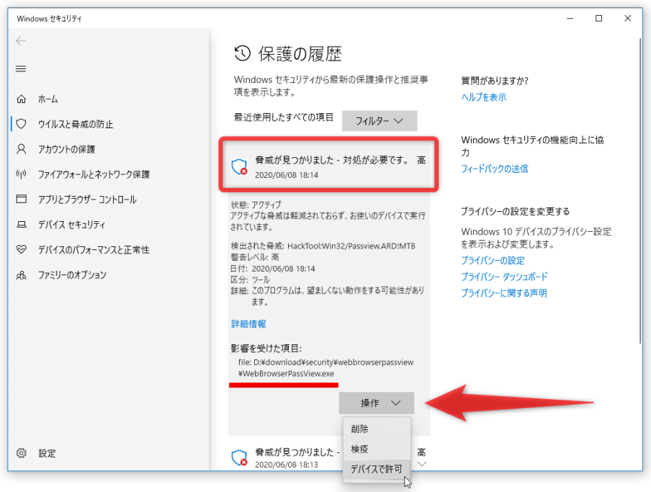
Task: Click the heart icon for device performance
Action: 21,249
